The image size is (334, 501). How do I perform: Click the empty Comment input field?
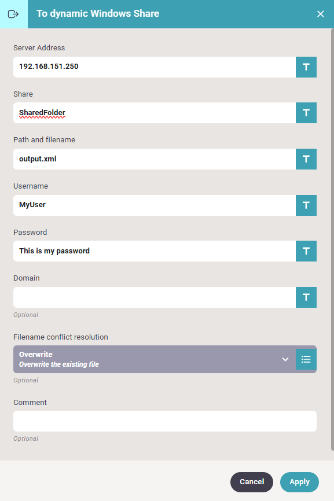[165, 421]
